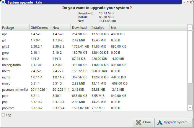Click the total Download 16.73 MiB value
Viewport: 194px width, 128px height.
pyautogui.click(x=106, y=13)
